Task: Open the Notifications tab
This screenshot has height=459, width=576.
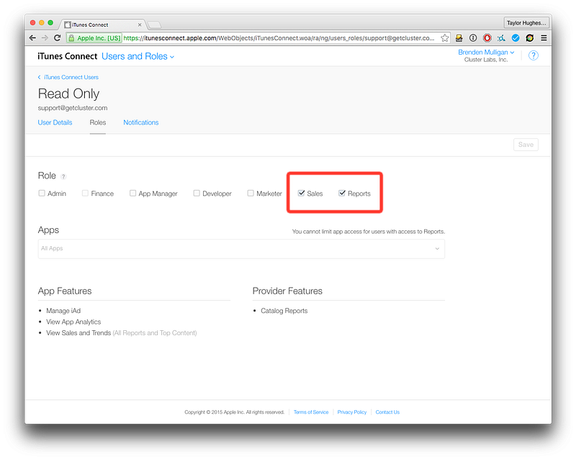Action: [x=141, y=122]
